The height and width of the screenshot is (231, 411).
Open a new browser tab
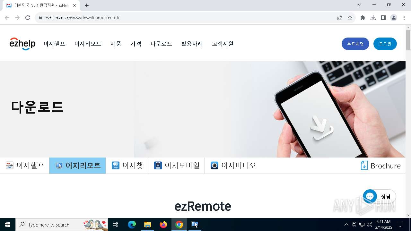[87, 5]
